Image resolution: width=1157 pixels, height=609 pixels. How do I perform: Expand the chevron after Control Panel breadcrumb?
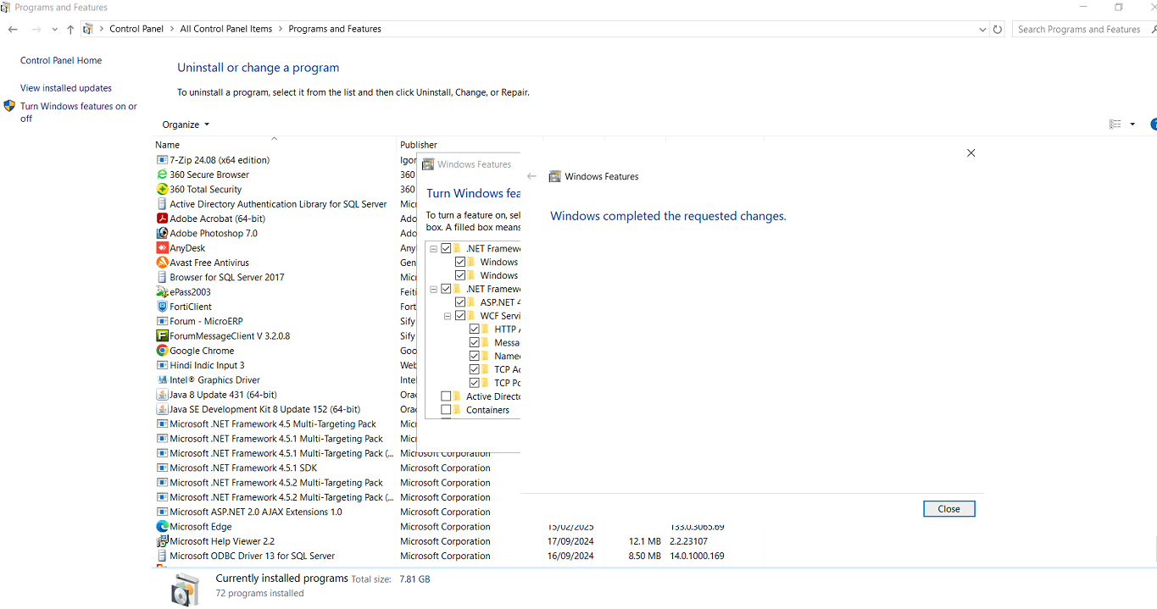click(x=172, y=29)
